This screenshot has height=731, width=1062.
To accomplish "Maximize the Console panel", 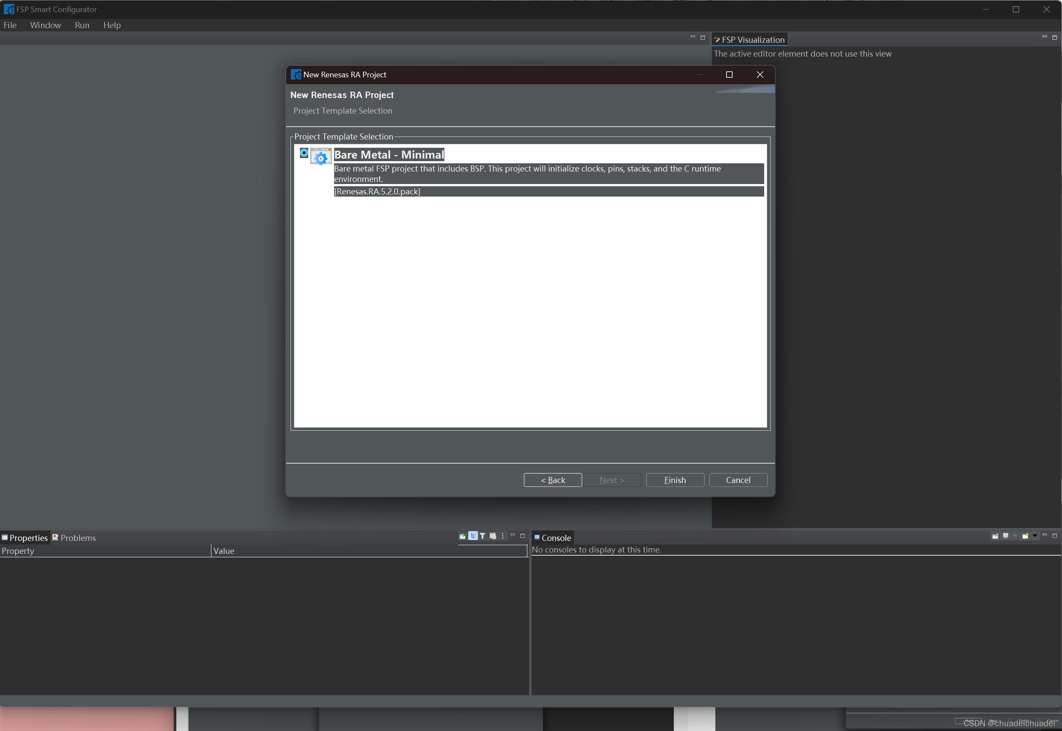I will click(1054, 535).
